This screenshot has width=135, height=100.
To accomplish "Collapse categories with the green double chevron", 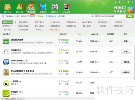I will click(15, 22).
